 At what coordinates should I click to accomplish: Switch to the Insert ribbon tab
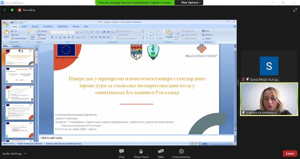click(x=24, y=26)
